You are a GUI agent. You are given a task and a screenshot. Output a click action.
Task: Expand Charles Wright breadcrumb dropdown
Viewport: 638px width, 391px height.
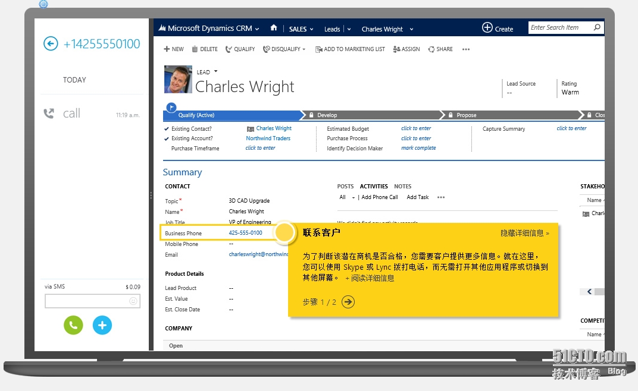coord(411,29)
